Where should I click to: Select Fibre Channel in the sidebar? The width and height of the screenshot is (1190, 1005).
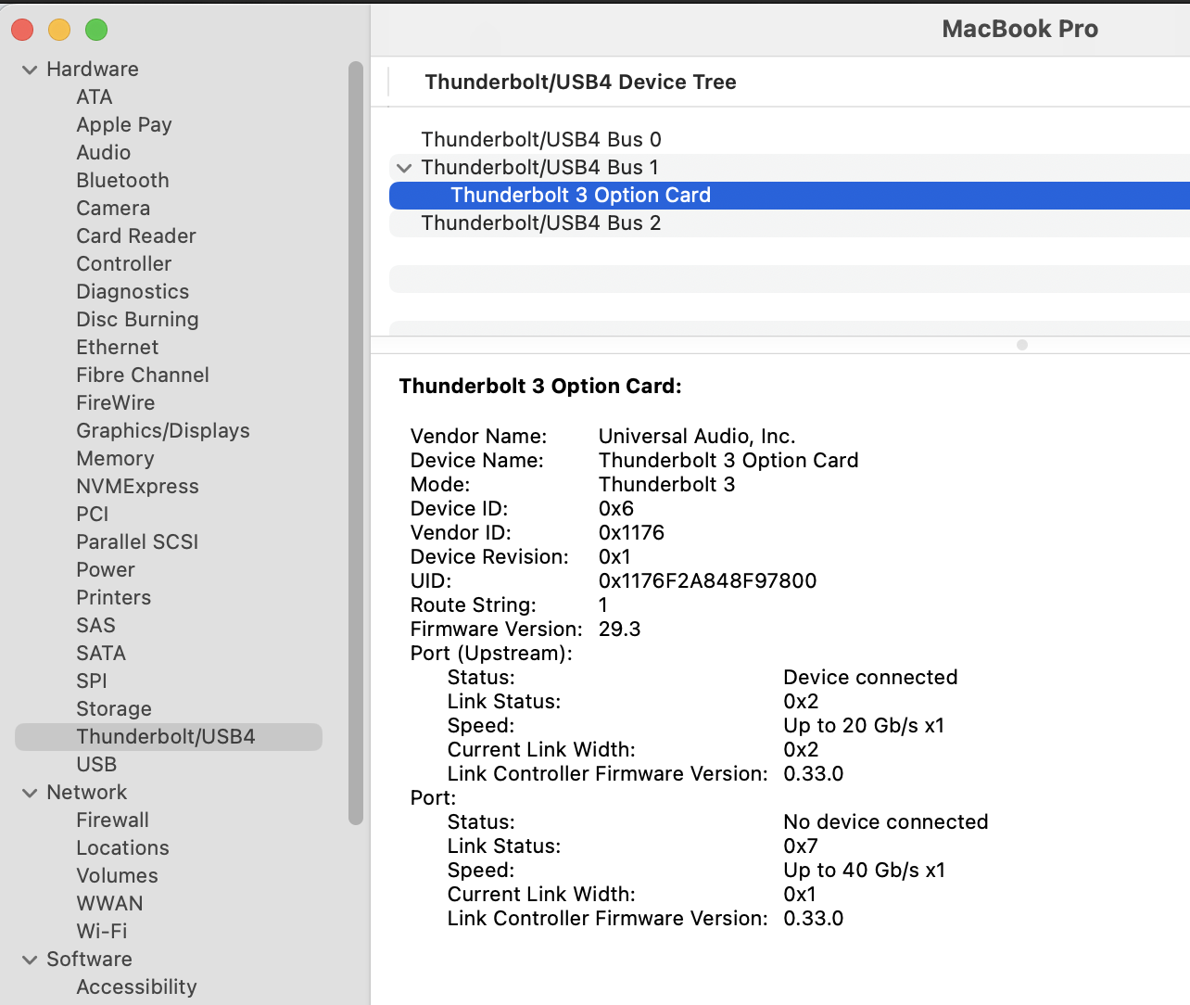point(143,375)
